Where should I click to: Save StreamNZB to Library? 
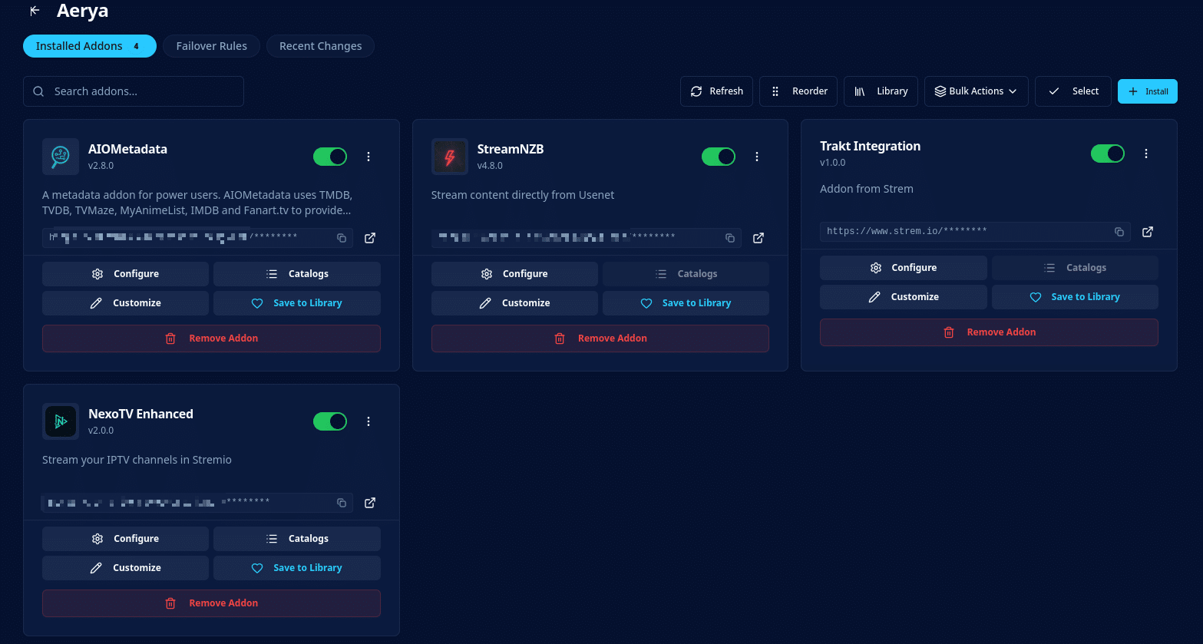[686, 303]
